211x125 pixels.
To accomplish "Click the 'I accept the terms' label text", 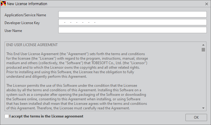I will [x=46, y=116].
